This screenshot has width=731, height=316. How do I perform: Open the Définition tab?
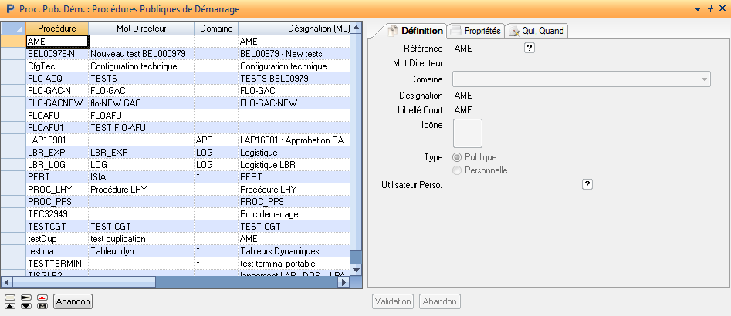pyautogui.click(x=415, y=31)
